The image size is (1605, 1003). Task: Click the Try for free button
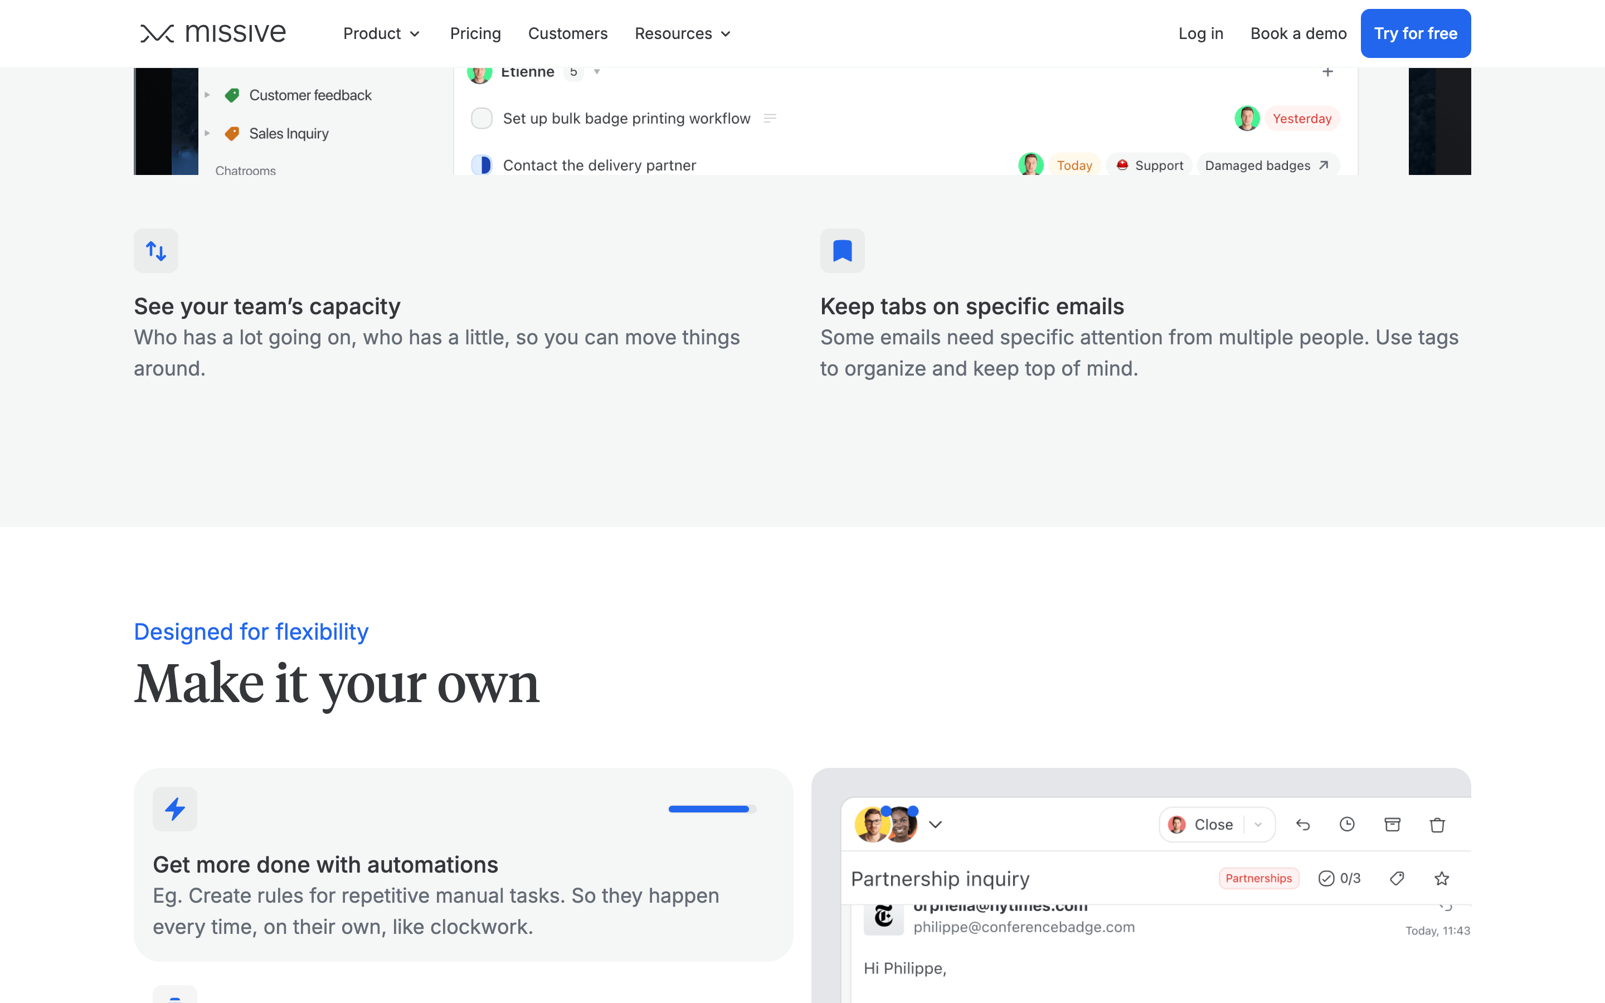[x=1416, y=33]
